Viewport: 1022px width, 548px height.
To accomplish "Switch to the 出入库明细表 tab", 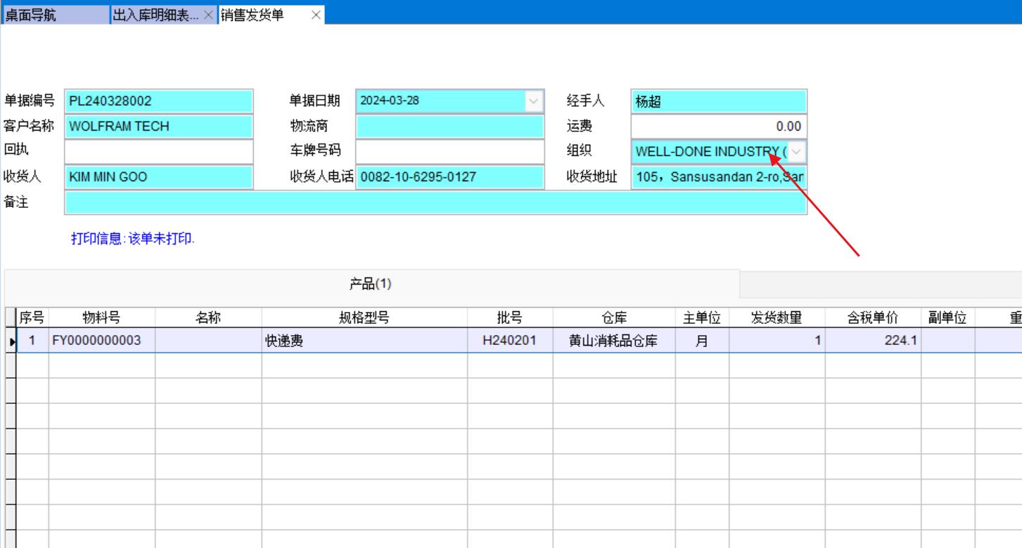I will click(x=155, y=15).
